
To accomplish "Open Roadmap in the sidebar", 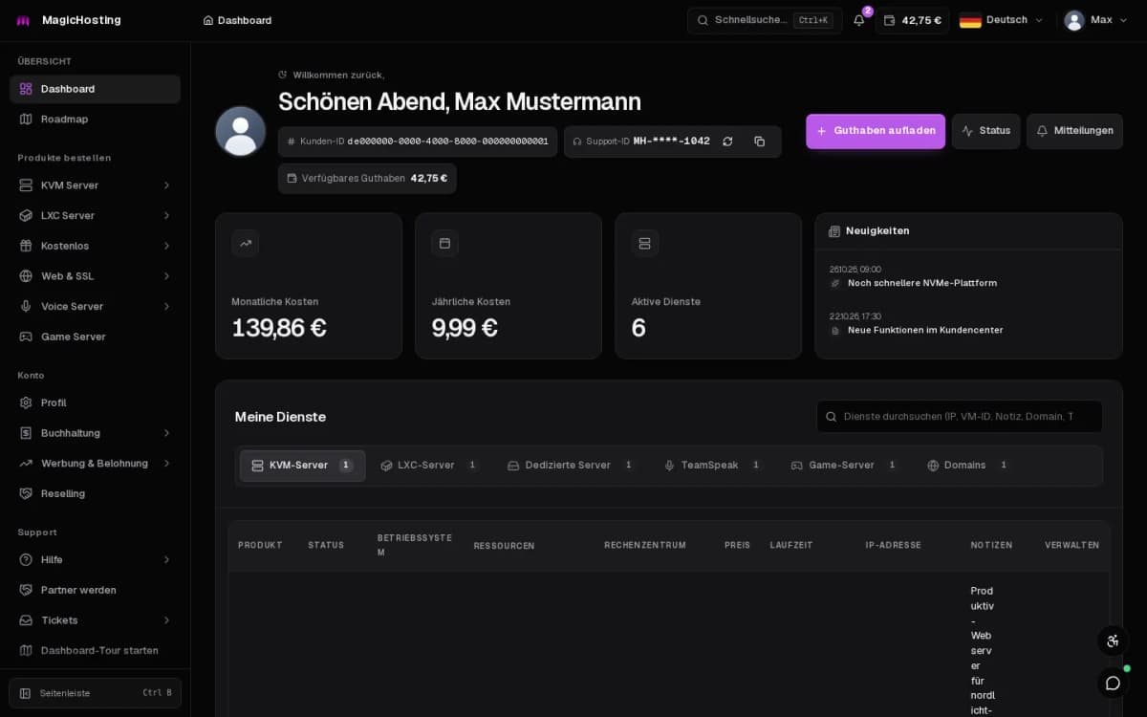I will tap(95, 119).
